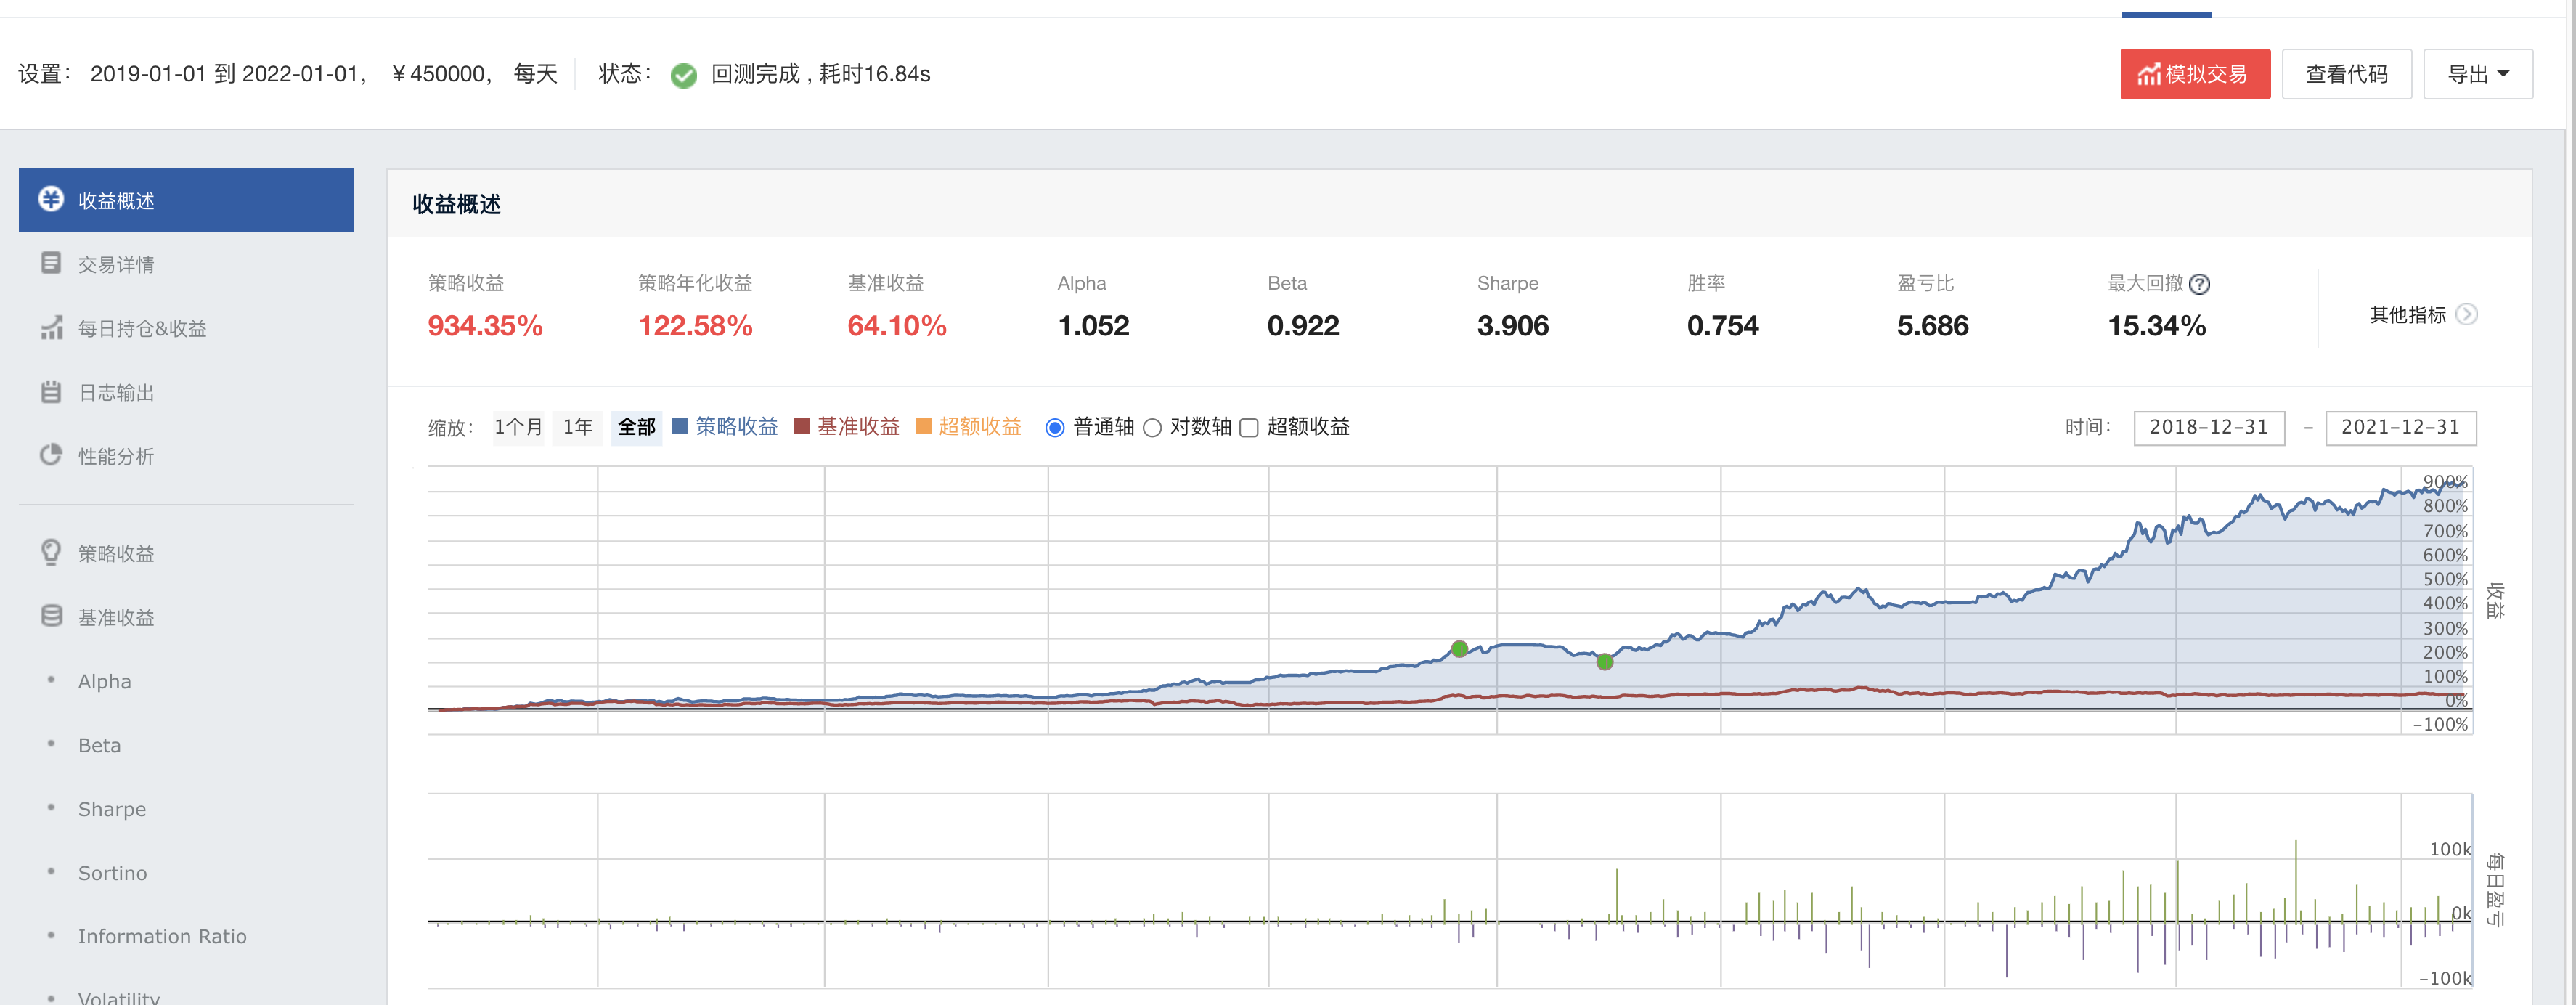
Task: Click the 基准收益 database icon
Action: point(51,616)
